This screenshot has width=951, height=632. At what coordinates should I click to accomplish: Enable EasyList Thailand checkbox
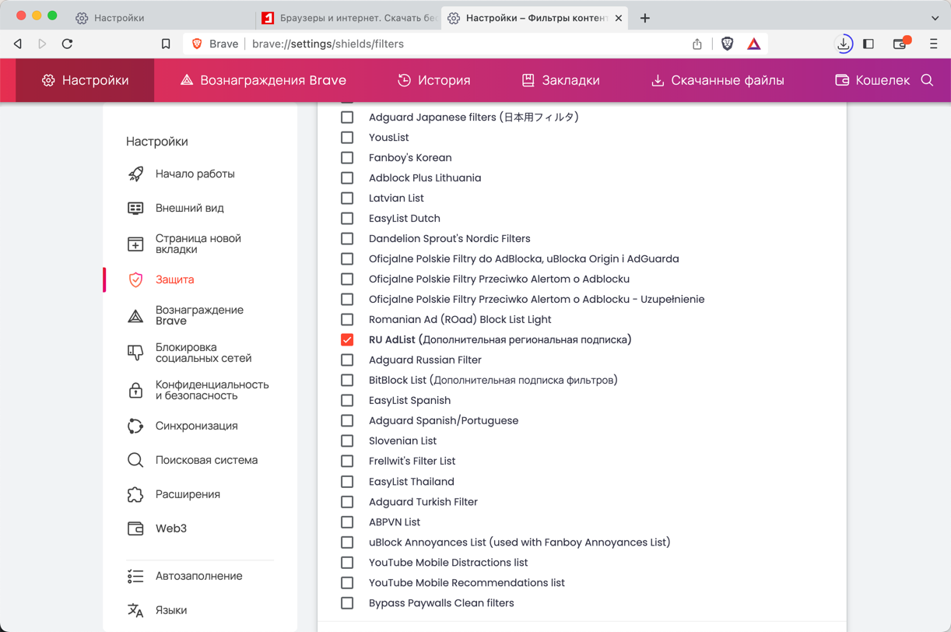[347, 482]
